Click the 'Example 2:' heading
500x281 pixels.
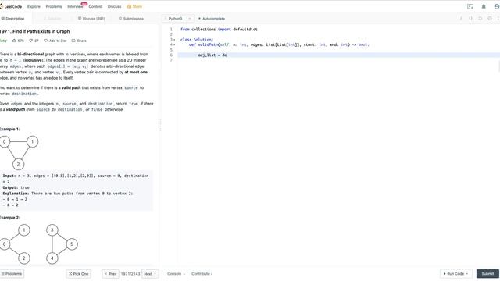coord(10,218)
